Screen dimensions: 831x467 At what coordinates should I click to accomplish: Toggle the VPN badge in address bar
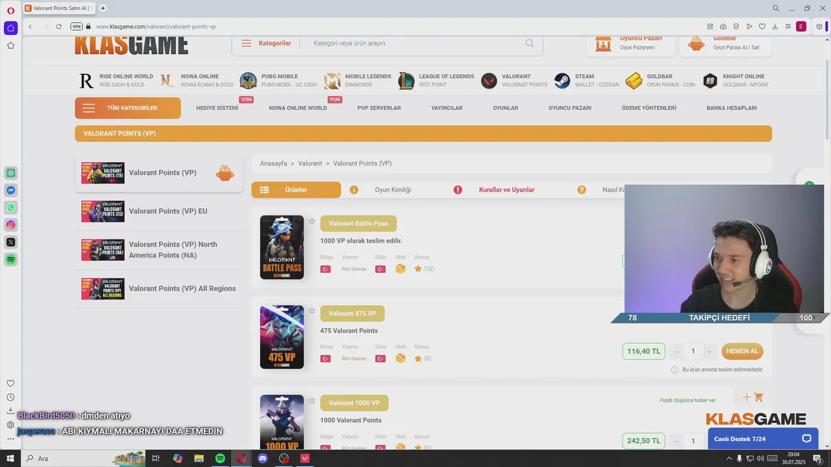(x=77, y=27)
